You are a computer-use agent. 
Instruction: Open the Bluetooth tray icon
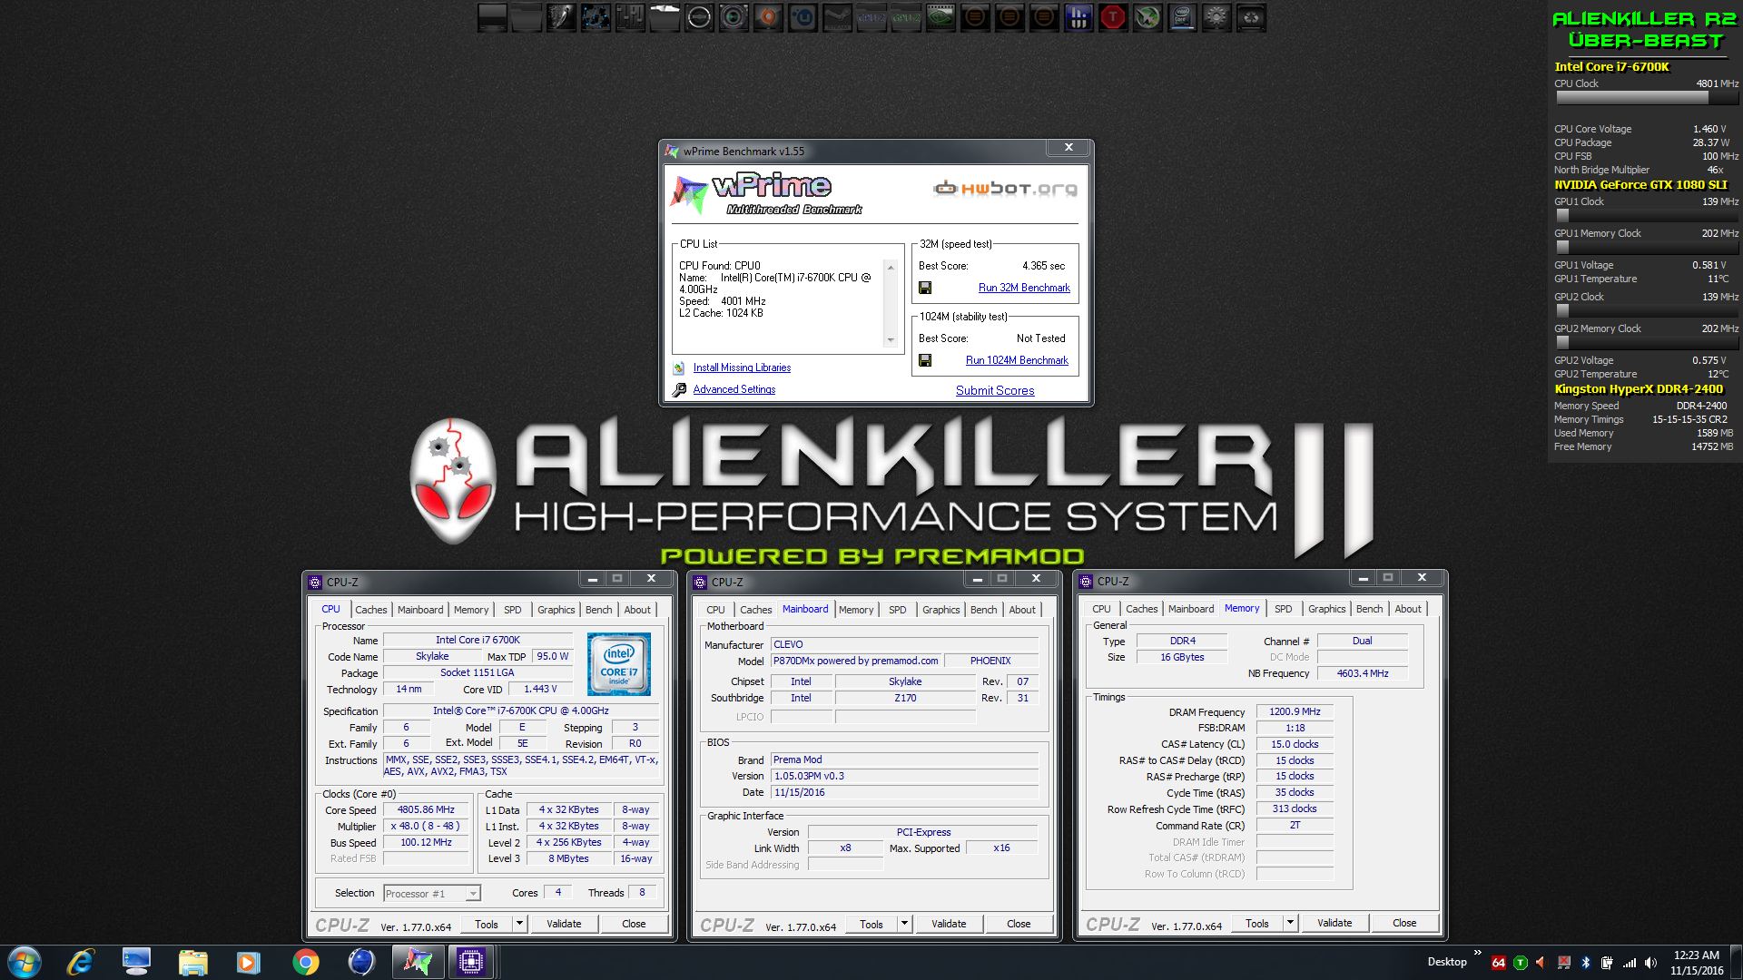1586,963
